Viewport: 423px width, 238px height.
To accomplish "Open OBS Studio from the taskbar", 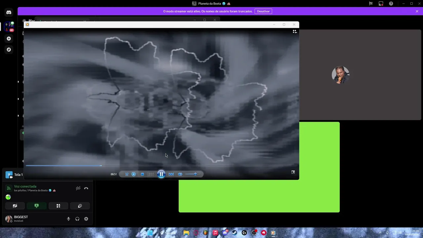I will coord(254,233).
